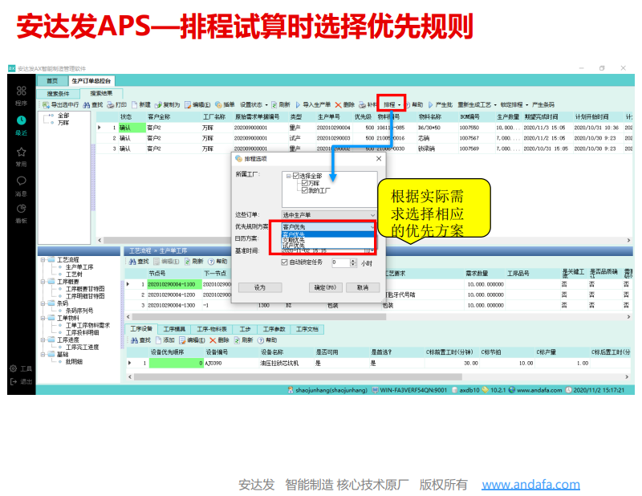
Task: Click 刷新 in the production order toolbar
Action: pyautogui.click(x=281, y=105)
